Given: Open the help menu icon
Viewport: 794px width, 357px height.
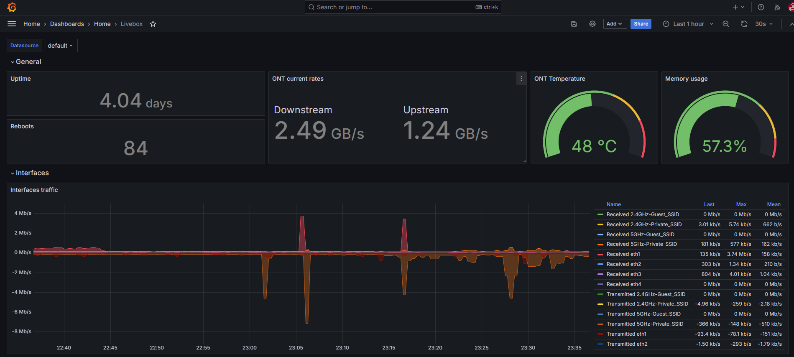Looking at the screenshot, I should tap(761, 7).
